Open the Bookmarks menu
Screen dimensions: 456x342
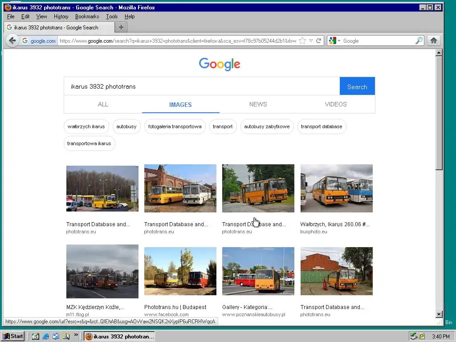click(87, 16)
